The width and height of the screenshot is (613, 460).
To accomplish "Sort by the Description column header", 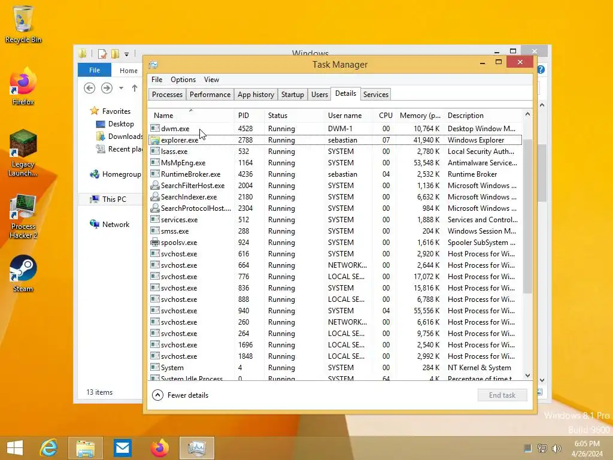I will click(483, 116).
